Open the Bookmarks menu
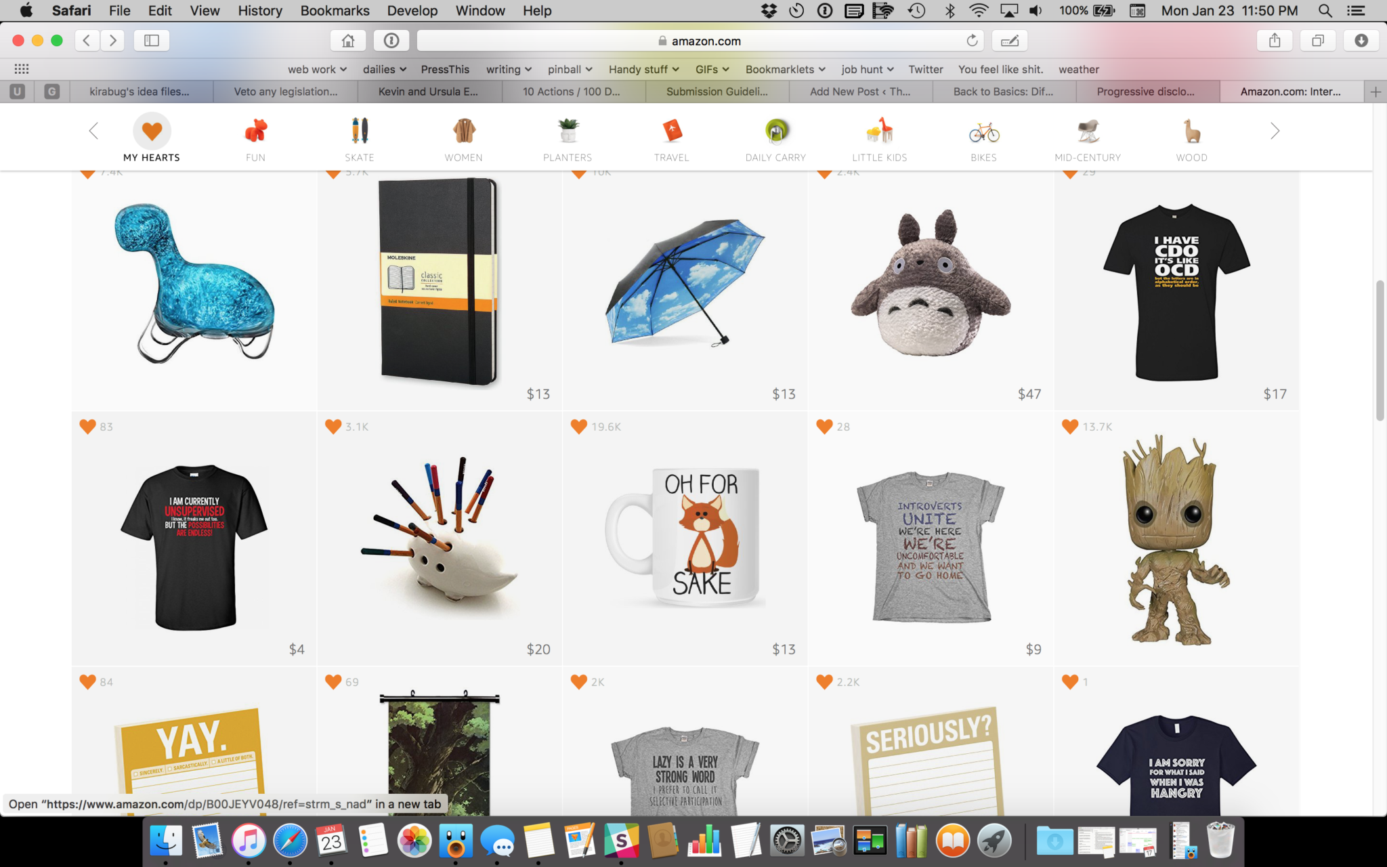The image size is (1387, 867). [335, 11]
